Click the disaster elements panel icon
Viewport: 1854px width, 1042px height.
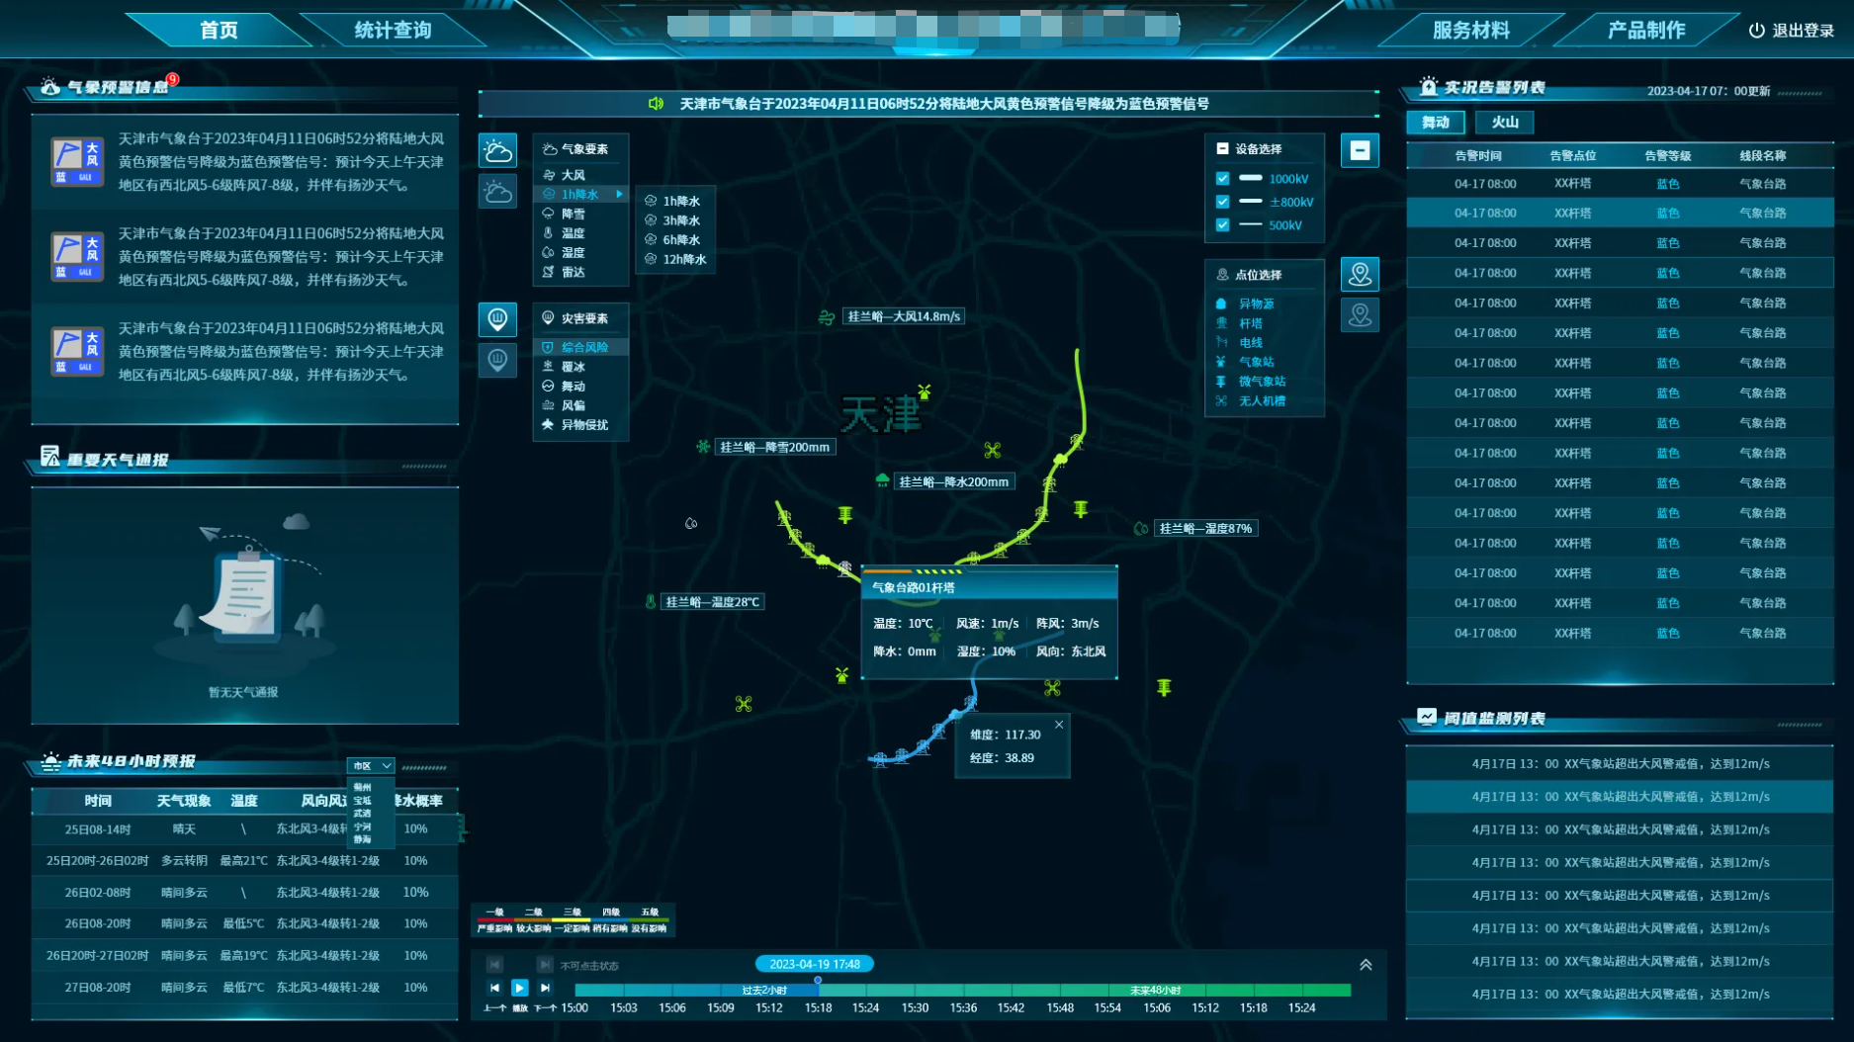pos(497,319)
